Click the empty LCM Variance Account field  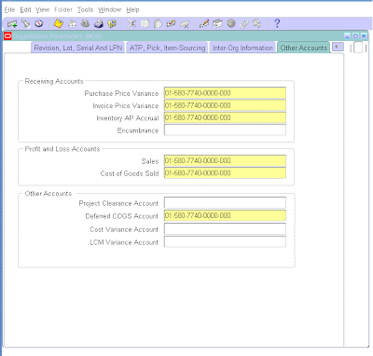225,241
